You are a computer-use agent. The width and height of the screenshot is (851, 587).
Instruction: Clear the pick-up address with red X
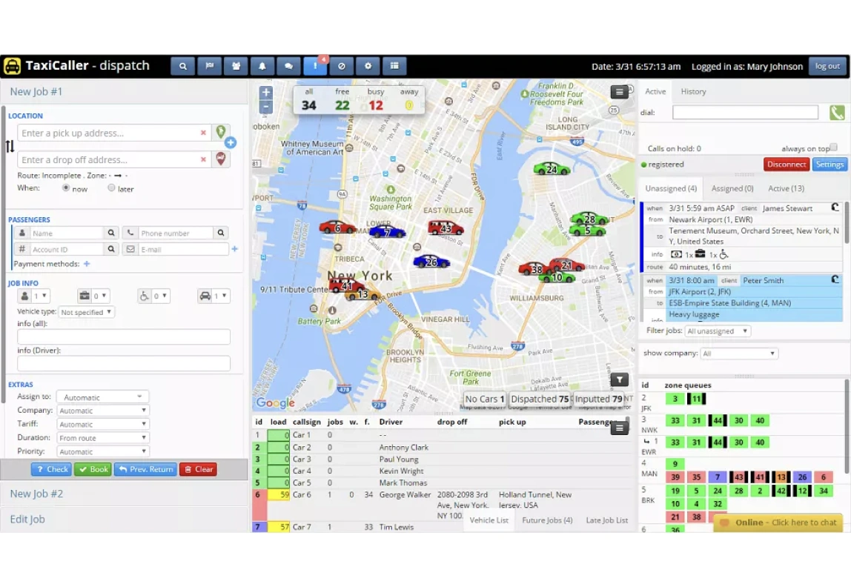tap(203, 133)
